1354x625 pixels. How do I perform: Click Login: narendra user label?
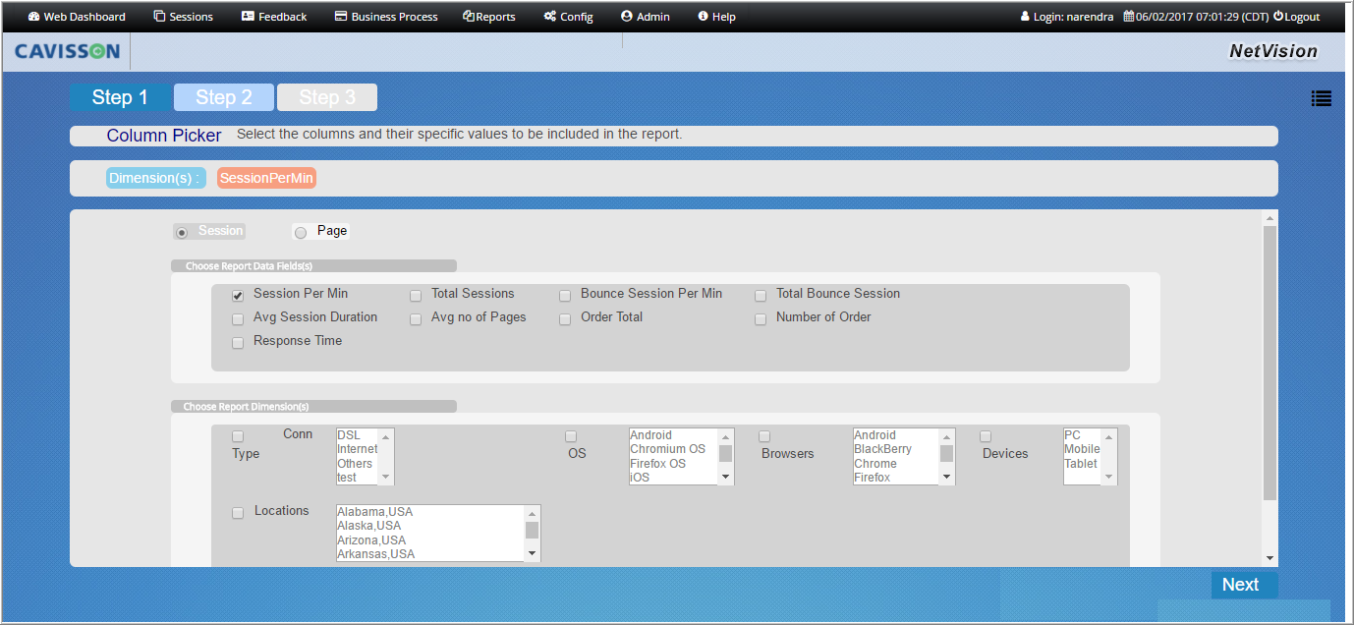point(1069,17)
